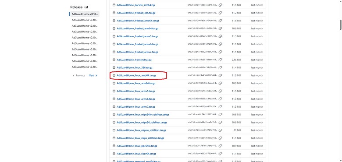Download AdGuardHome_linux_armv7.tar.gz
Screen dimensions: 342x162
136,107
